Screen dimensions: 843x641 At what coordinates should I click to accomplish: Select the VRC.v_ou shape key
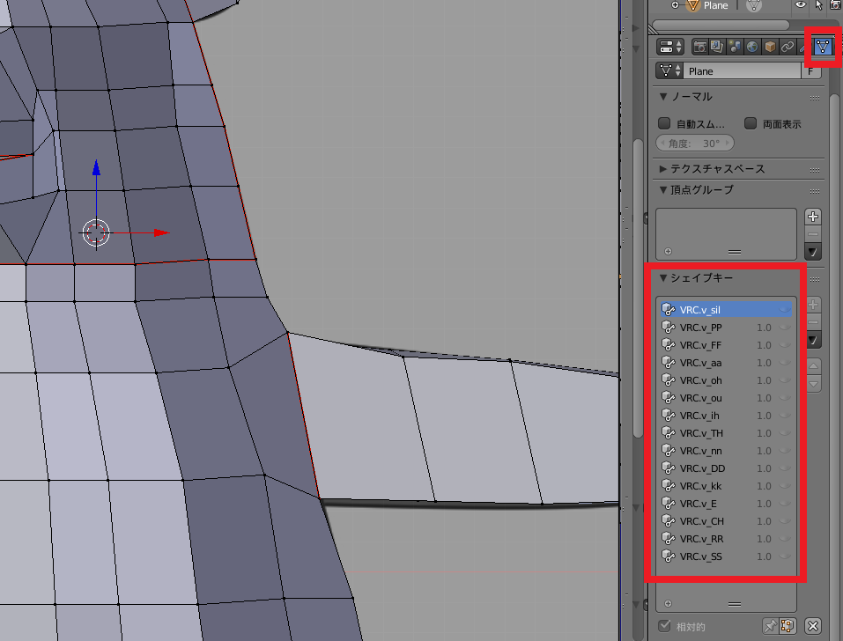point(726,398)
